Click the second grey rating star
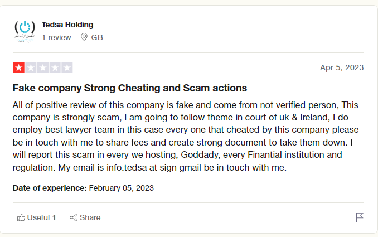Image resolution: width=378 pixels, height=237 pixels. 31,68
